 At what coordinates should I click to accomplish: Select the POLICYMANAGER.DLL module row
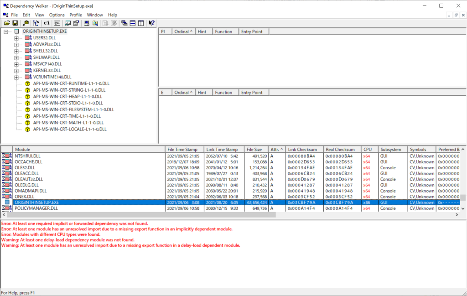point(230,208)
